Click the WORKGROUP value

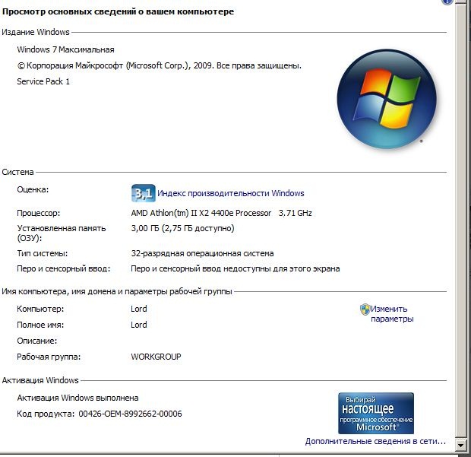tap(156, 357)
